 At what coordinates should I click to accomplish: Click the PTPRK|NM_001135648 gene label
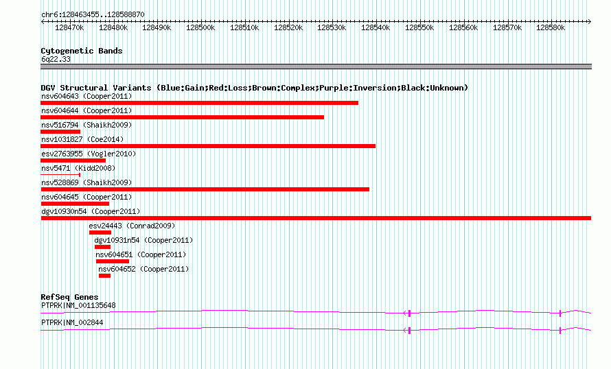click(78, 305)
